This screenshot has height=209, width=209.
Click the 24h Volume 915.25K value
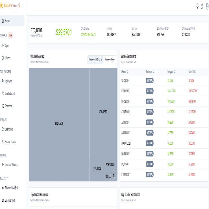(x=161, y=35)
